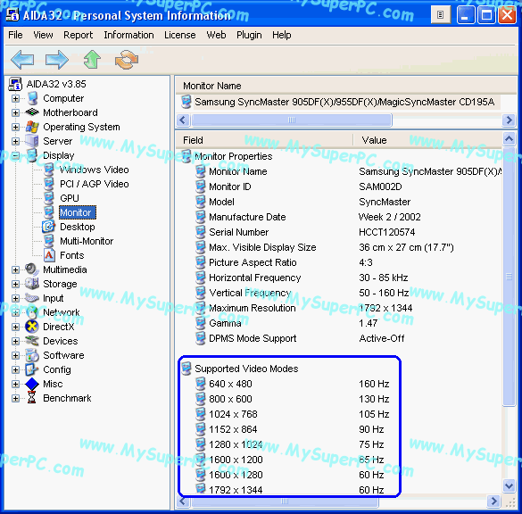Image resolution: width=522 pixels, height=514 pixels.
Task: Select the Misc blue diamond icon
Action: click(32, 384)
